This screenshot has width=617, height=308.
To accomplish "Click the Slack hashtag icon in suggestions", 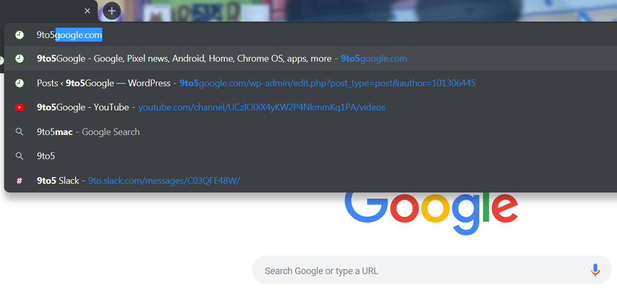I will click(x=20, y=181).
